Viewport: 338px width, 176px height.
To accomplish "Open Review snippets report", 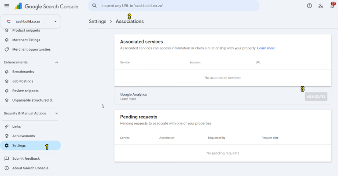I will coord(26,91).
